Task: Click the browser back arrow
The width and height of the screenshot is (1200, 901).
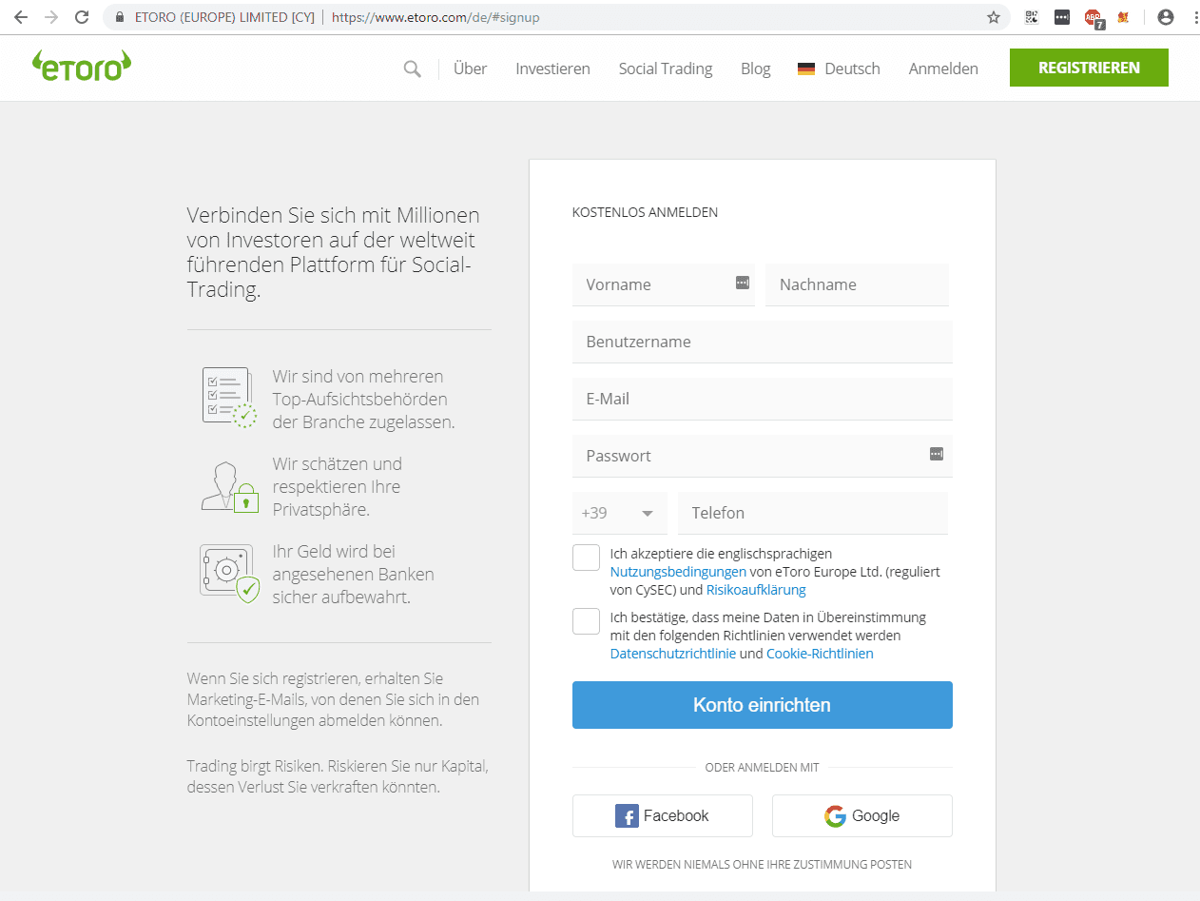Action: point(21,17)
